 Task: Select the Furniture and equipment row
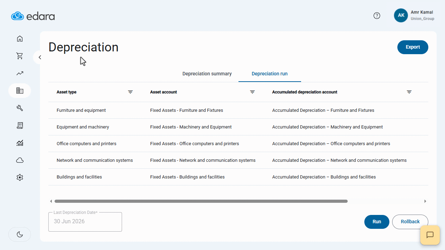click(x=238, y=110)
